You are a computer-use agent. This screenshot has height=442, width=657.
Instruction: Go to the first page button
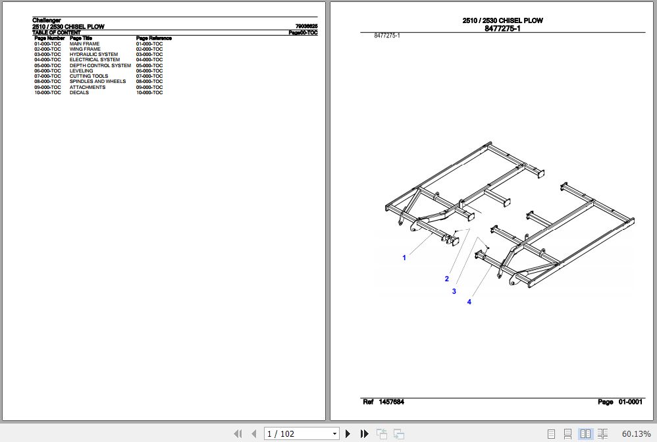tap(238, 433)
